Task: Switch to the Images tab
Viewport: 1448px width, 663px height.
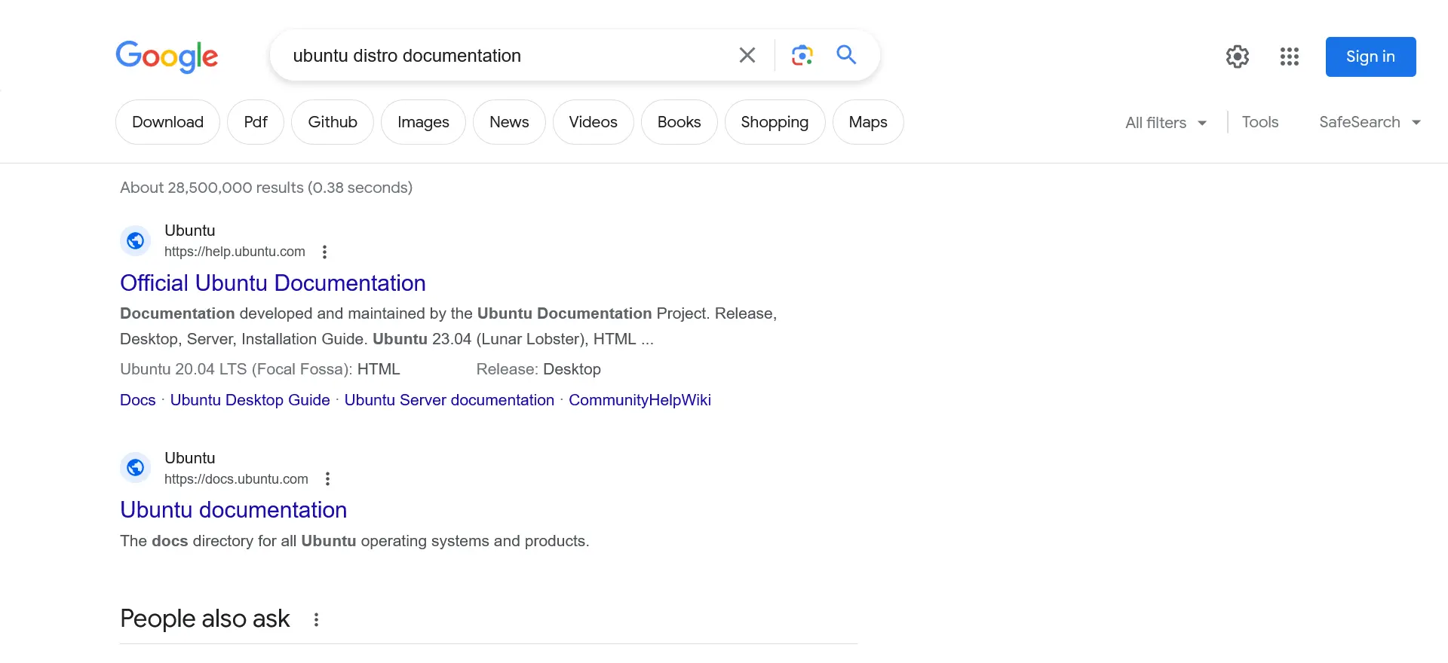Action: tap(423, 122)
